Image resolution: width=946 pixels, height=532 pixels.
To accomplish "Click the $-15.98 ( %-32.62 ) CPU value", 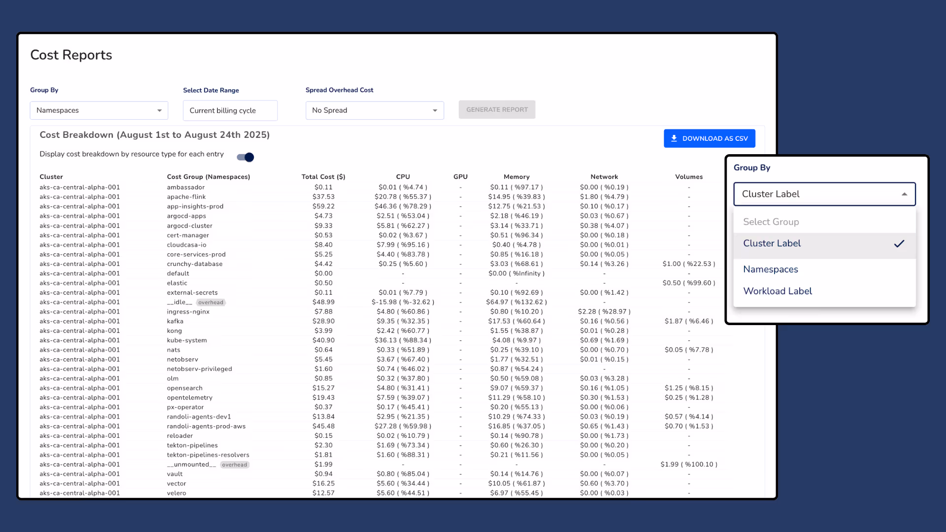I will pyautogui.click(x=403, y=302).
